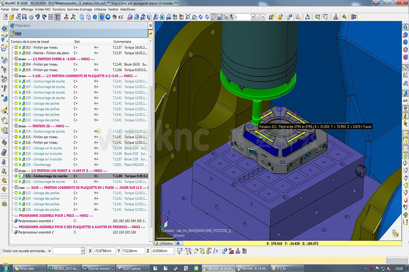
Task: Click the print icon in toolbar
Action: coord(31,17)
